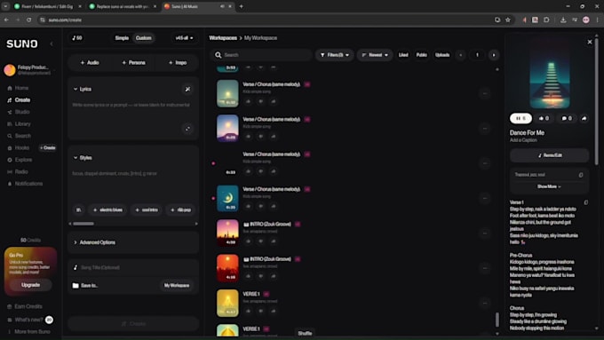
Task: Toggle the Uploads filter
Action: (x=442, y=55)
